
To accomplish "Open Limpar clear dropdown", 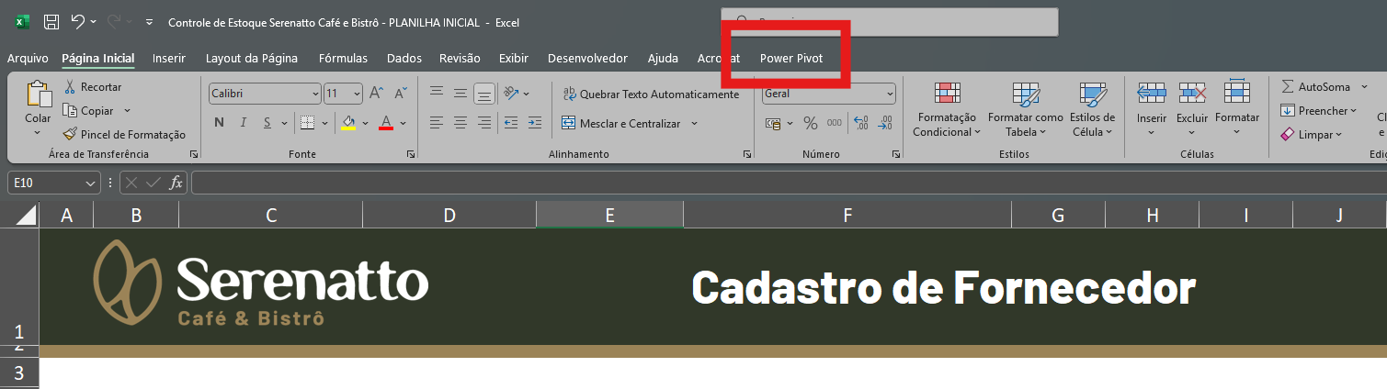I will [1312, 135].
